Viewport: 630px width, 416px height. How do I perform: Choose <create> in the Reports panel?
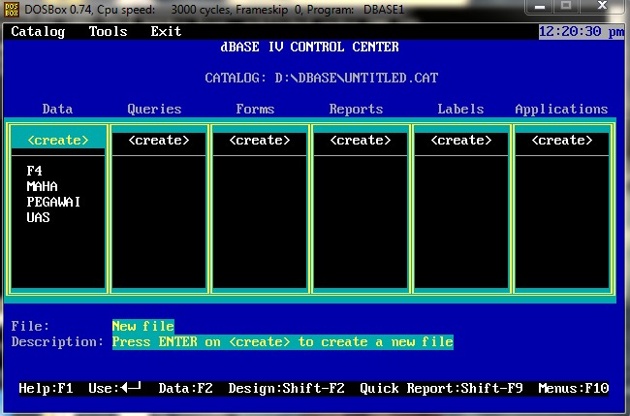[x=361, y=140]
